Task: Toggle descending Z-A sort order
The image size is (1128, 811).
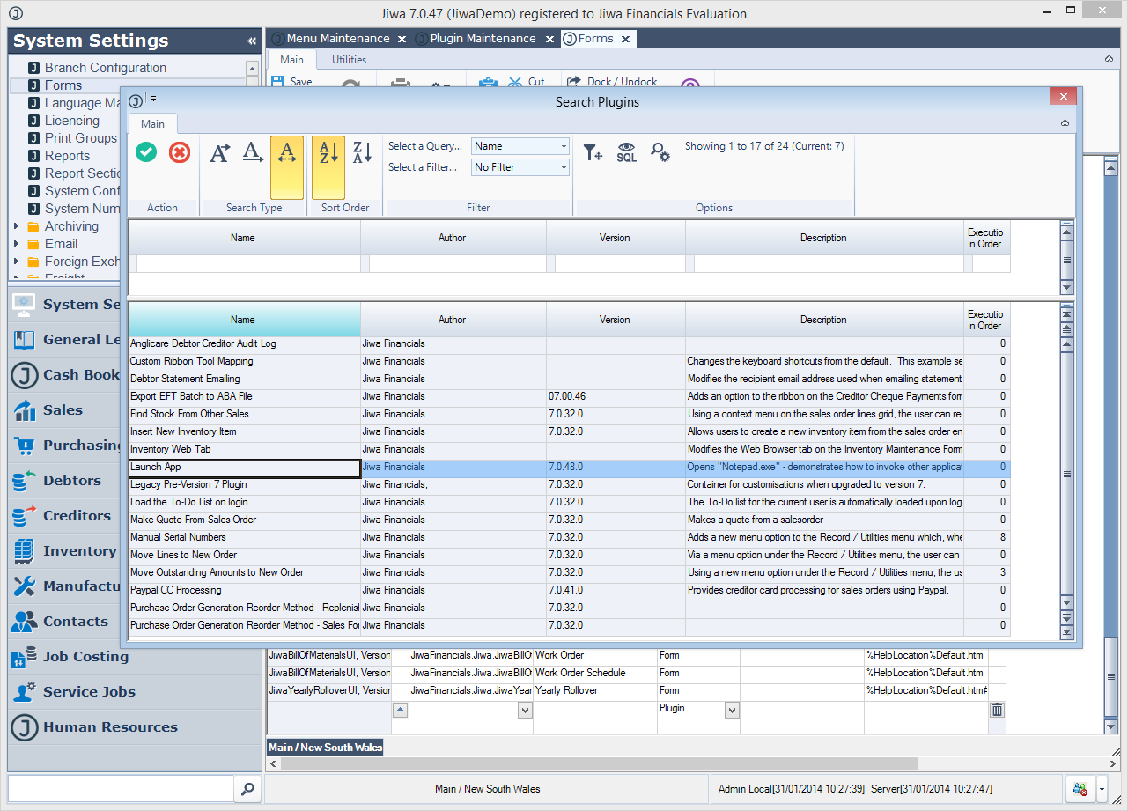Action: 362,153
